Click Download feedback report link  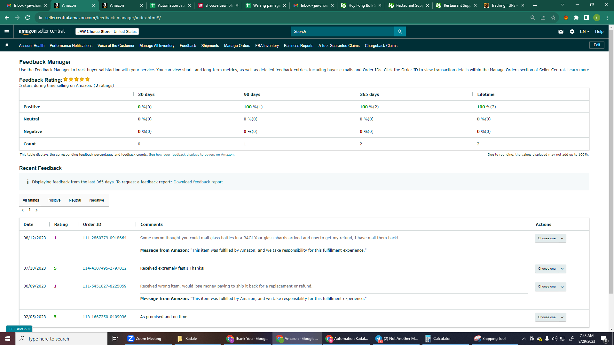tap(198, 182)
